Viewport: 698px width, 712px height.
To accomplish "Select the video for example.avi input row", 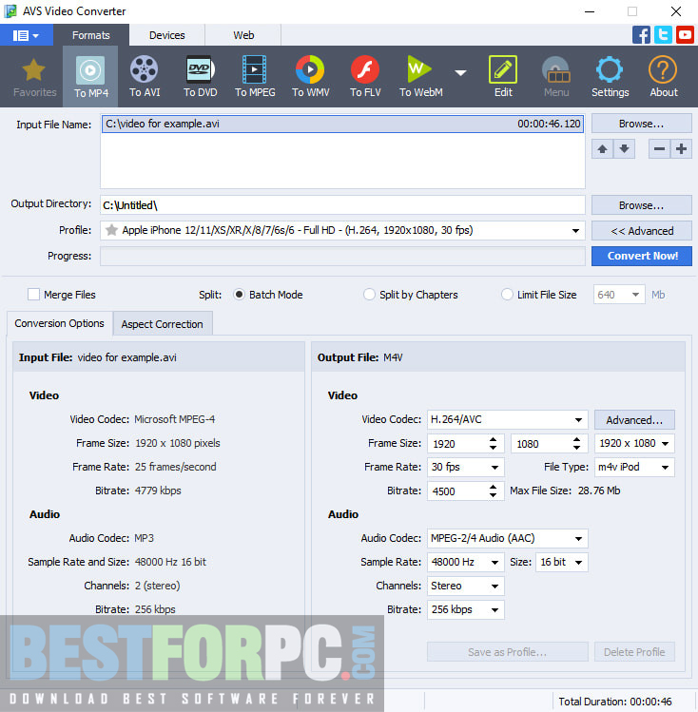I will [x=342, y=124].
